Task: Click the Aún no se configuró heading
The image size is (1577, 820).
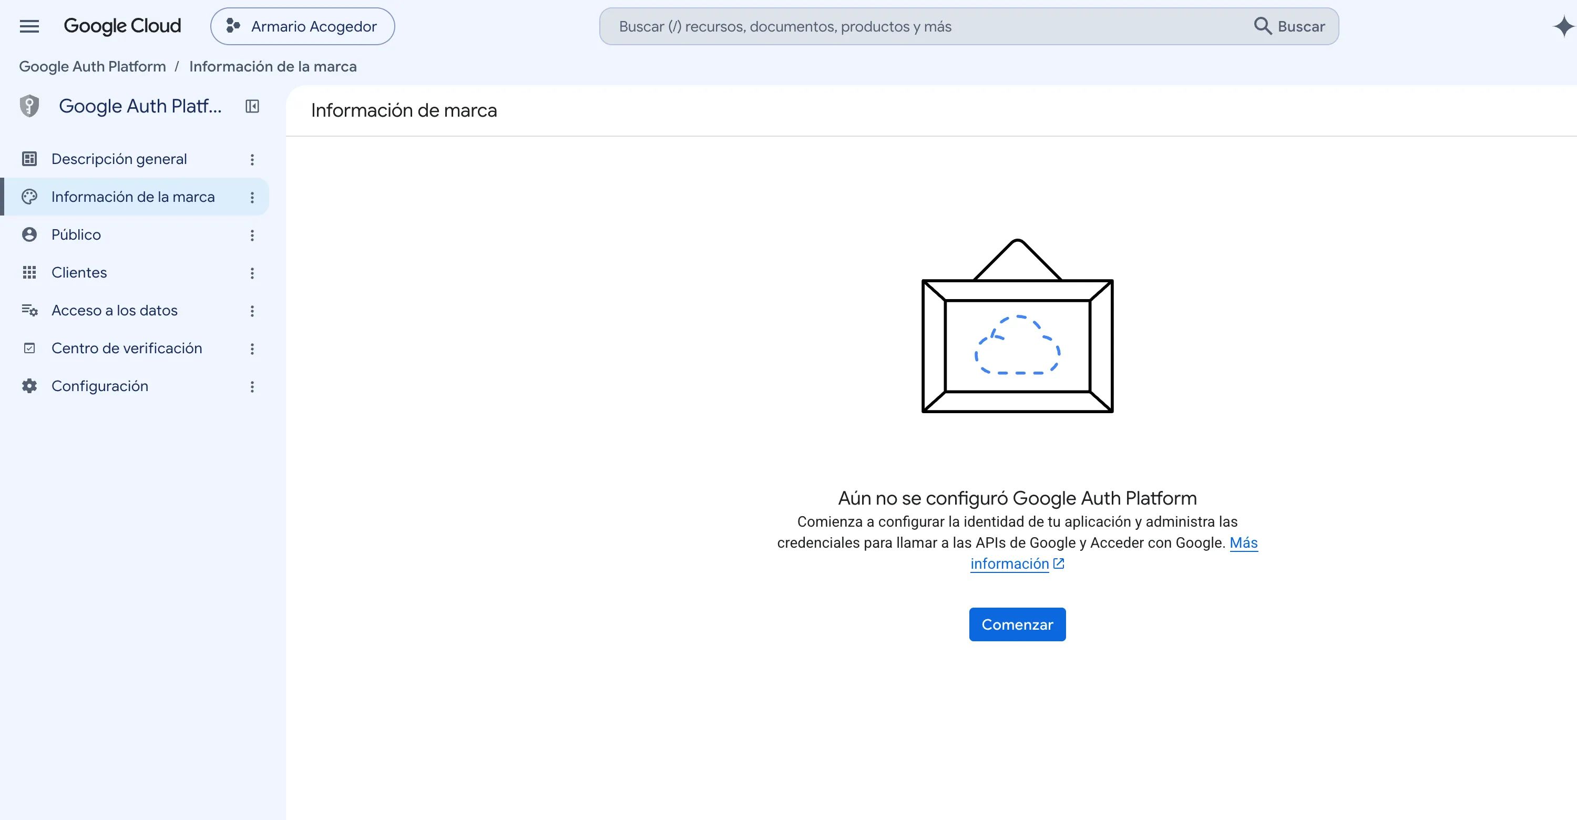Action: pyautogui.click(x=1018, y=498)
